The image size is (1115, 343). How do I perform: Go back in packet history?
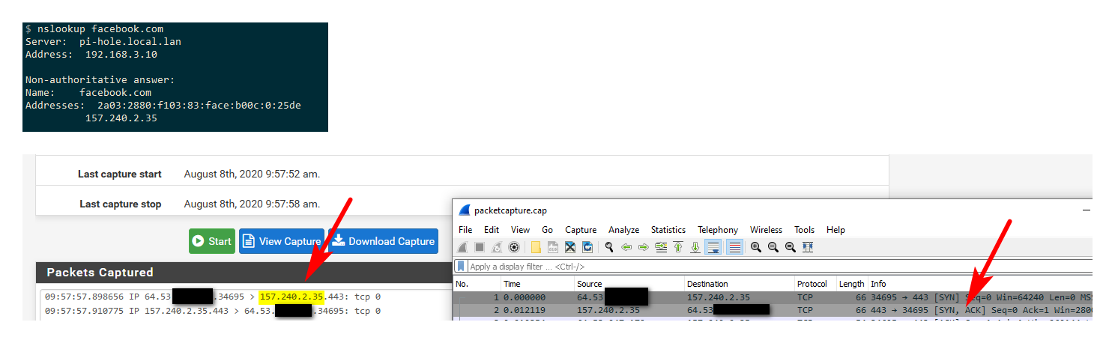[626, 247]
